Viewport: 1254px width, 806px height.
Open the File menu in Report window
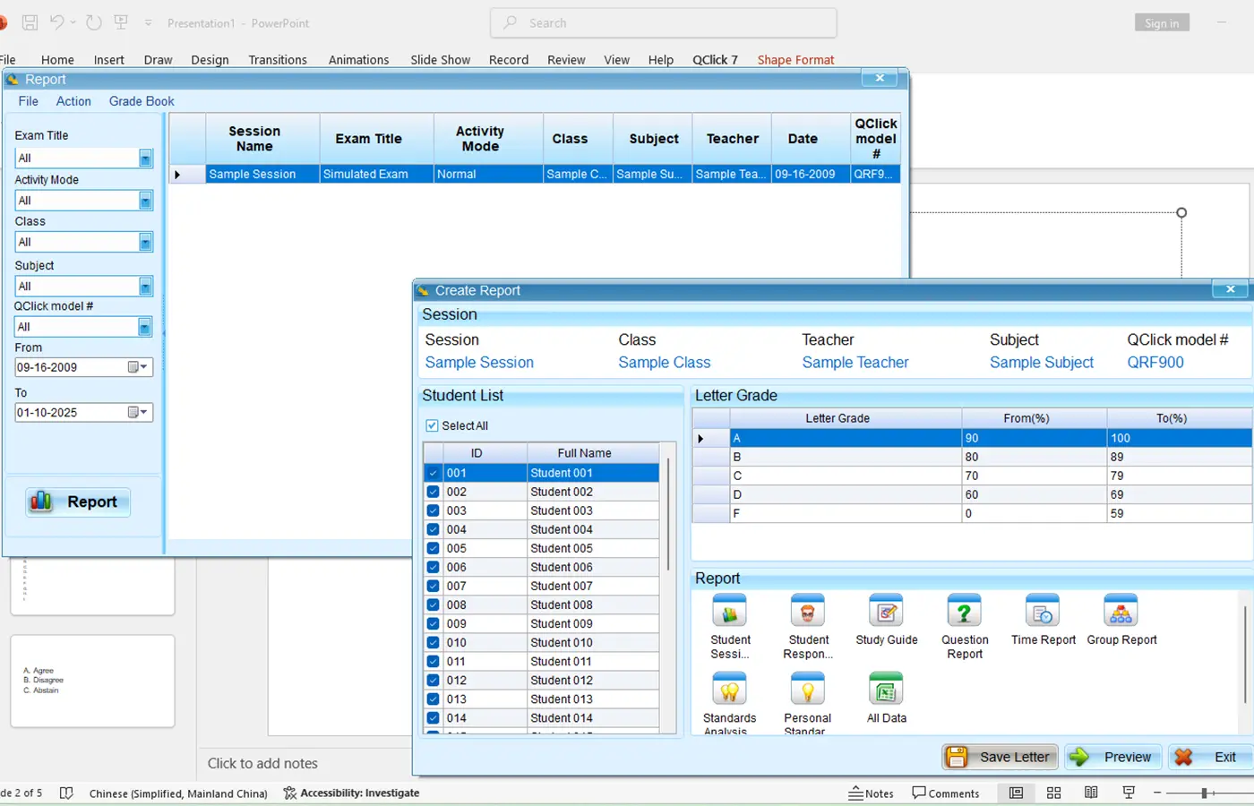[29, 101]
